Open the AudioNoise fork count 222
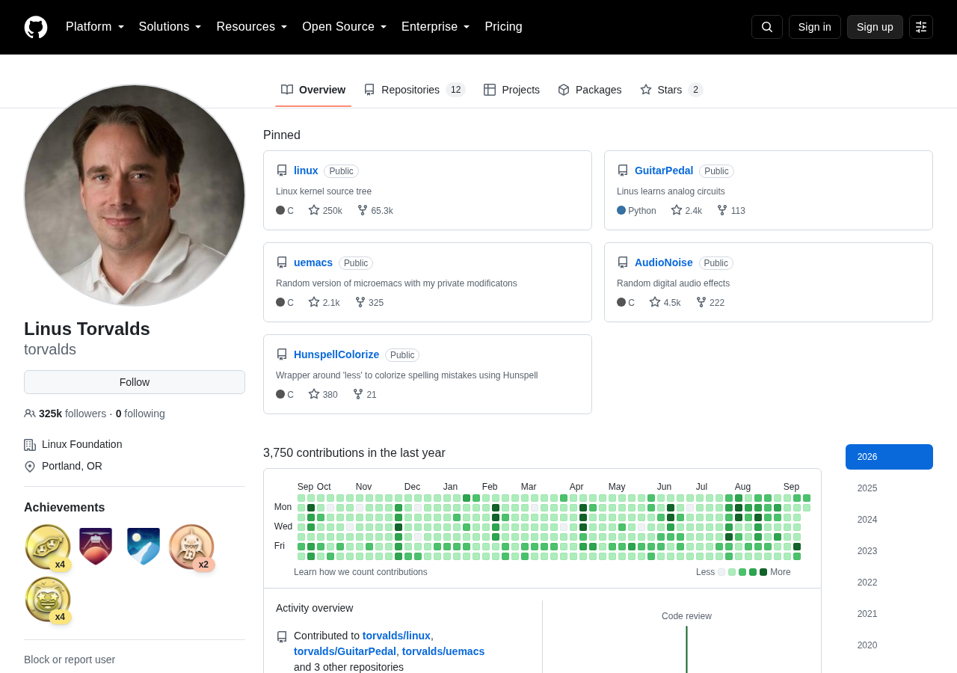 710,303
